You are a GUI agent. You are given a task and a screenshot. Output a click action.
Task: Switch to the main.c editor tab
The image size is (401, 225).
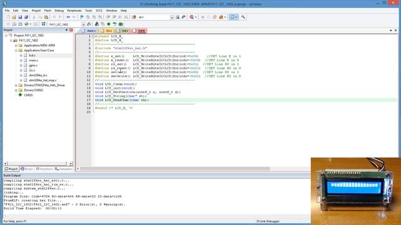point(88,31)
